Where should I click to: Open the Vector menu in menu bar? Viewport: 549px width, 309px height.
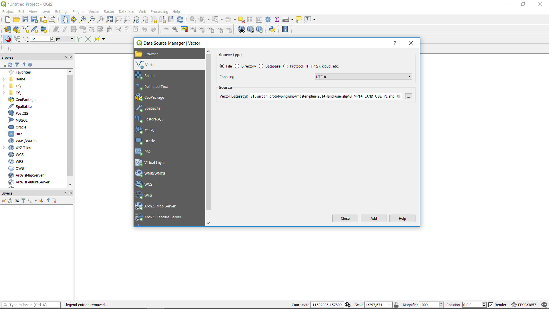94,11
